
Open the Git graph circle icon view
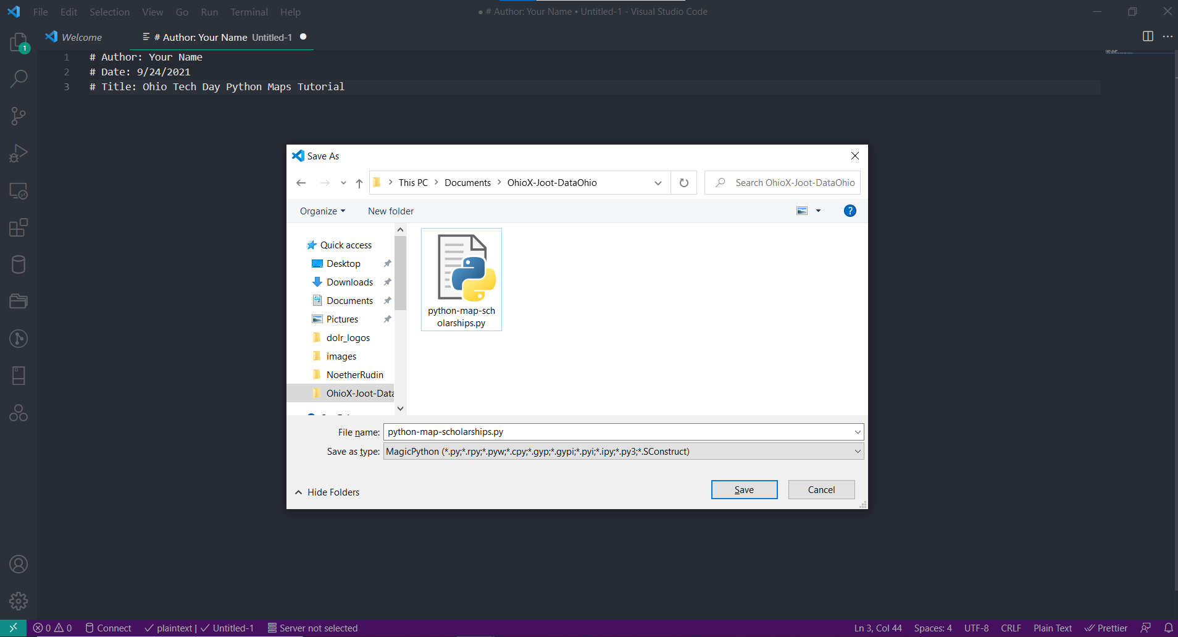pos(19,339)
